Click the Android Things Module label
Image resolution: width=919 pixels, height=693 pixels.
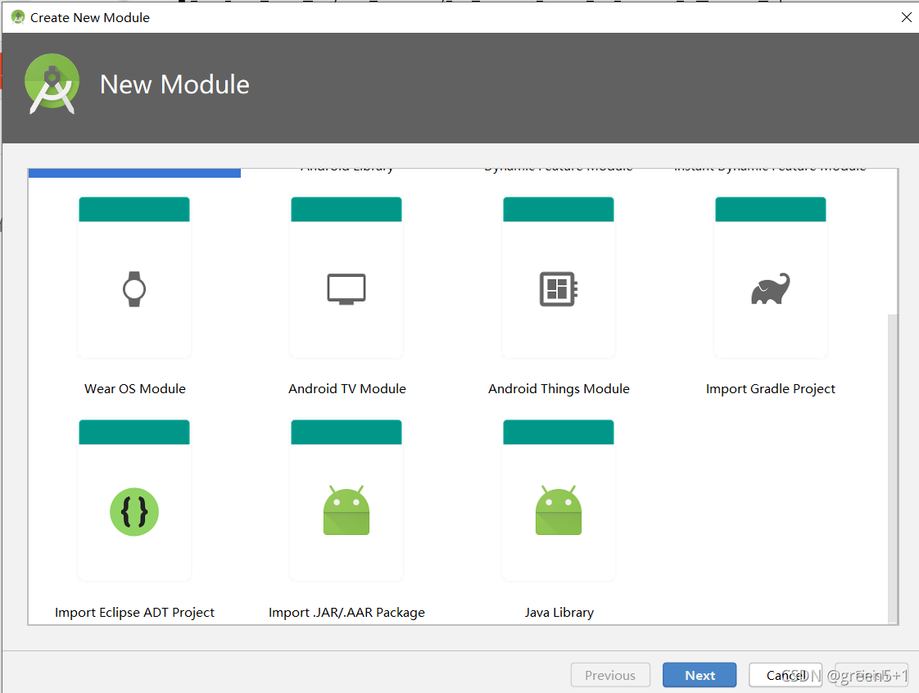tap(559, 389)
